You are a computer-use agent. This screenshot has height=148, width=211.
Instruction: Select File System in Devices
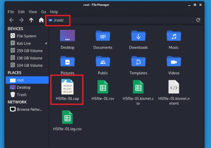click(27, 36)
